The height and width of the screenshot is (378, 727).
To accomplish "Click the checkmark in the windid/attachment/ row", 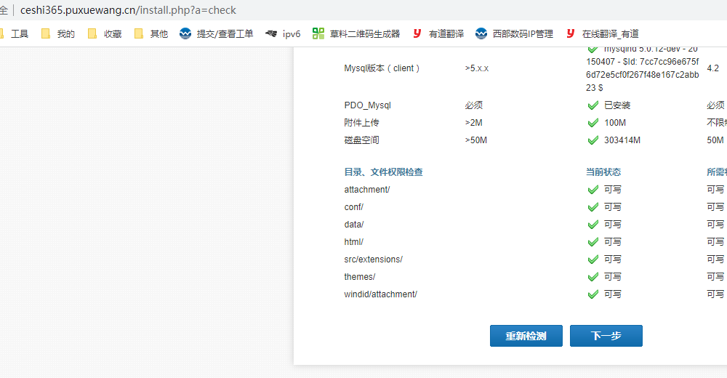I will tap(593, 294).
